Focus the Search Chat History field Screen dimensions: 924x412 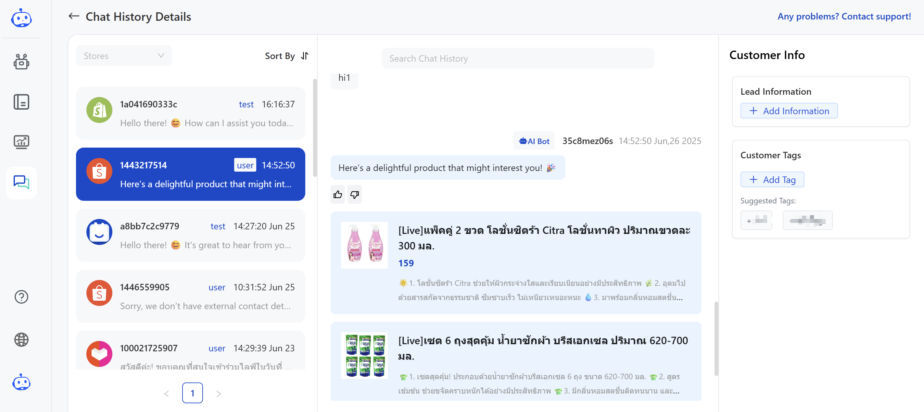[518, 58]
